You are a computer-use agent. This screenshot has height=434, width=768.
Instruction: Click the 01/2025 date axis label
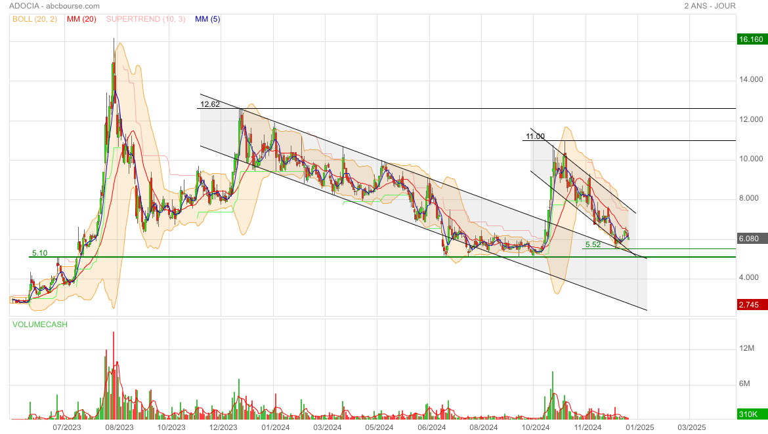(640, 427)
